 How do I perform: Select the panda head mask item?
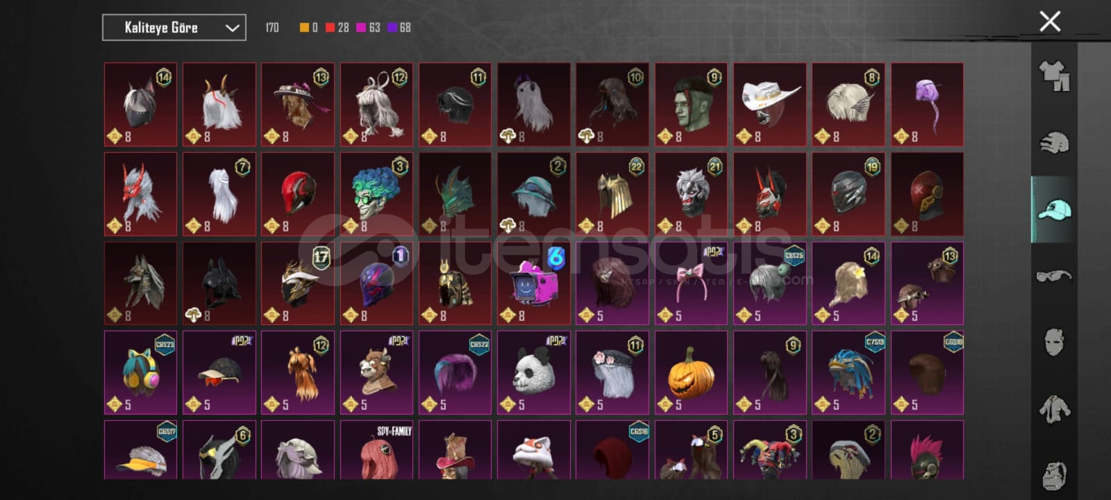pos(533,372)
